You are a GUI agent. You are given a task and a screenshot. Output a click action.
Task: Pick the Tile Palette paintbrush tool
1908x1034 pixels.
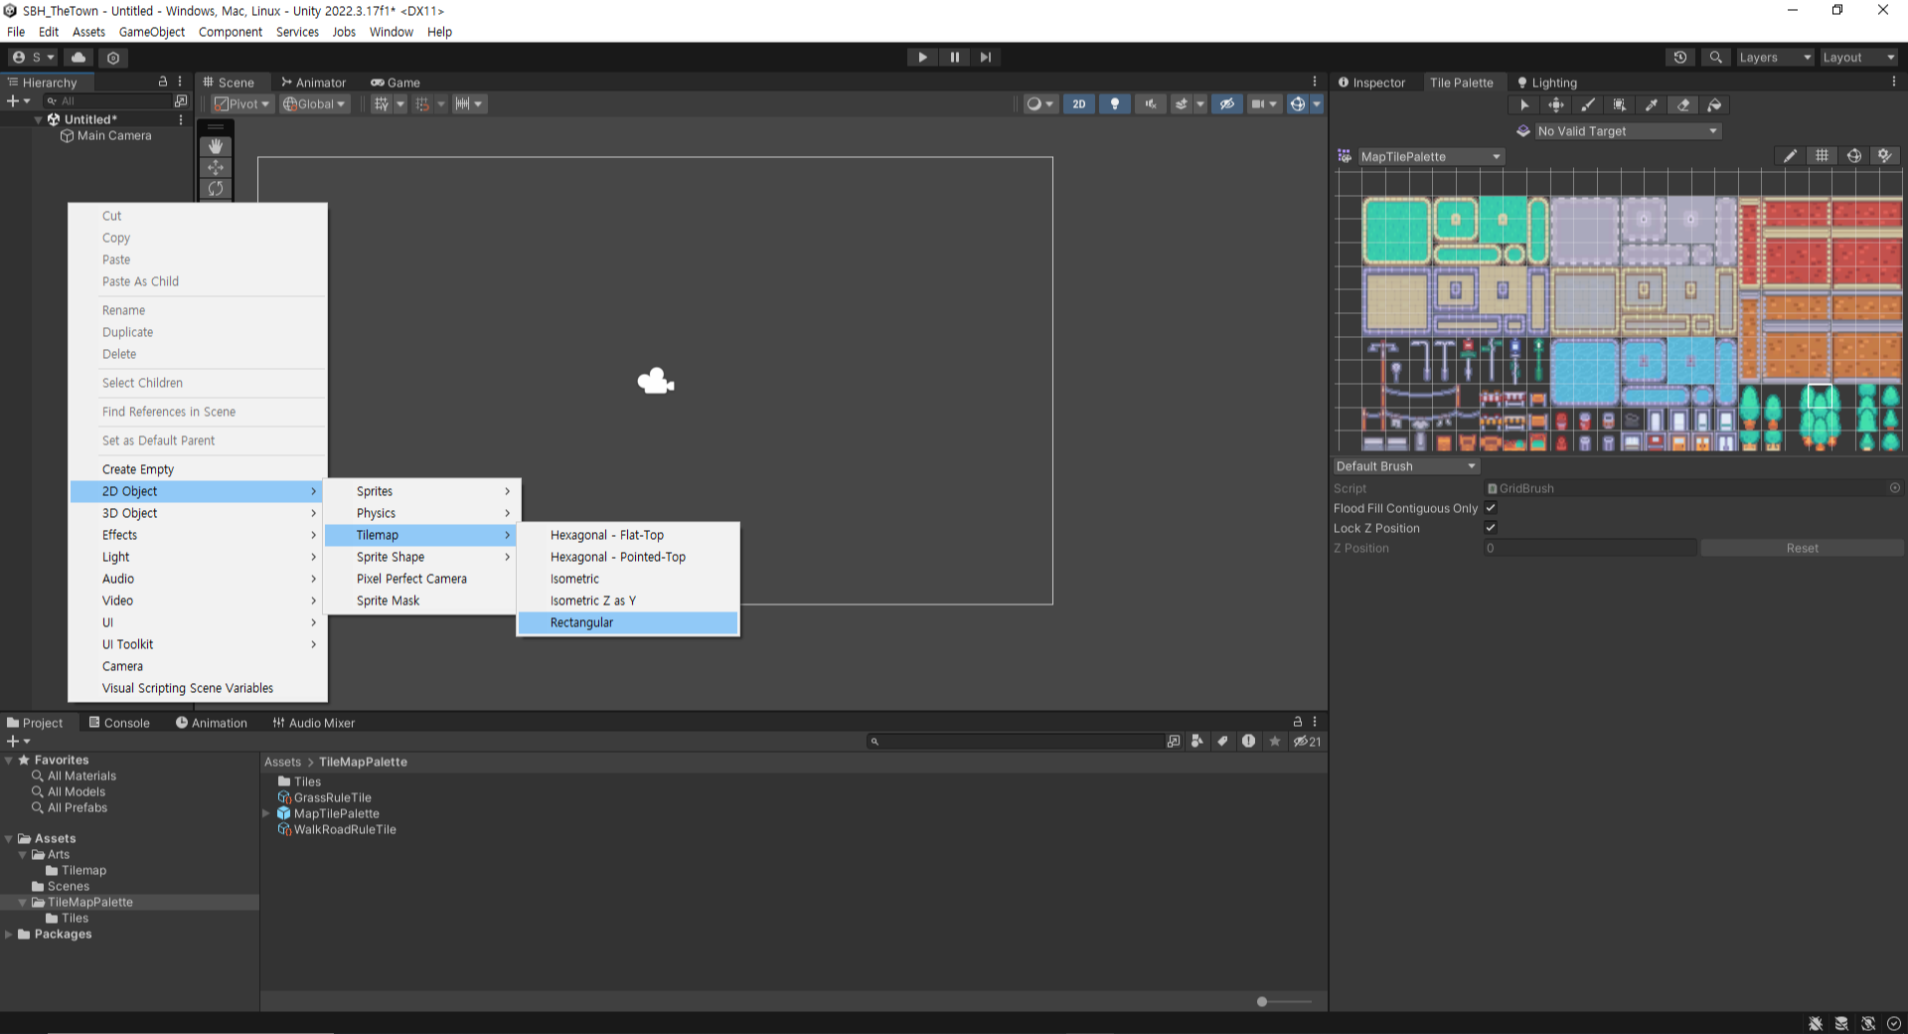(1588, 105)
